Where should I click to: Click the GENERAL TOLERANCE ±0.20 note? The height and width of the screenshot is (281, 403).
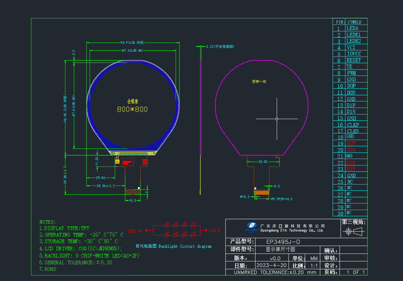point(76,262)
